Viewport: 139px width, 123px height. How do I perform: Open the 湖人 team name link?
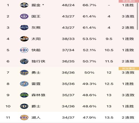36,117
